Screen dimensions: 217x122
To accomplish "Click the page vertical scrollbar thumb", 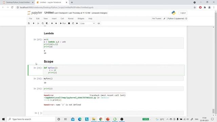I will (x=213, y=111).
